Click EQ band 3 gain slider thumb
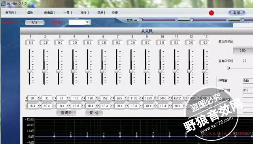This screenshot has height=144, width=253. (59, 71)
